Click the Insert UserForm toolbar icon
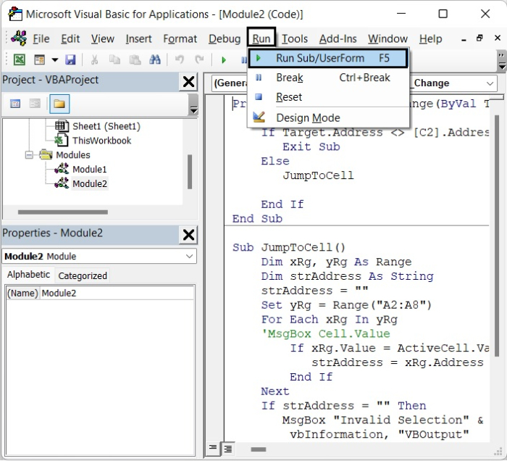The image size is (507, 461). (40, 59)
